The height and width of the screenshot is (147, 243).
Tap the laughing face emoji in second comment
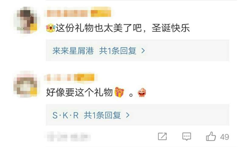coord(142,92)
